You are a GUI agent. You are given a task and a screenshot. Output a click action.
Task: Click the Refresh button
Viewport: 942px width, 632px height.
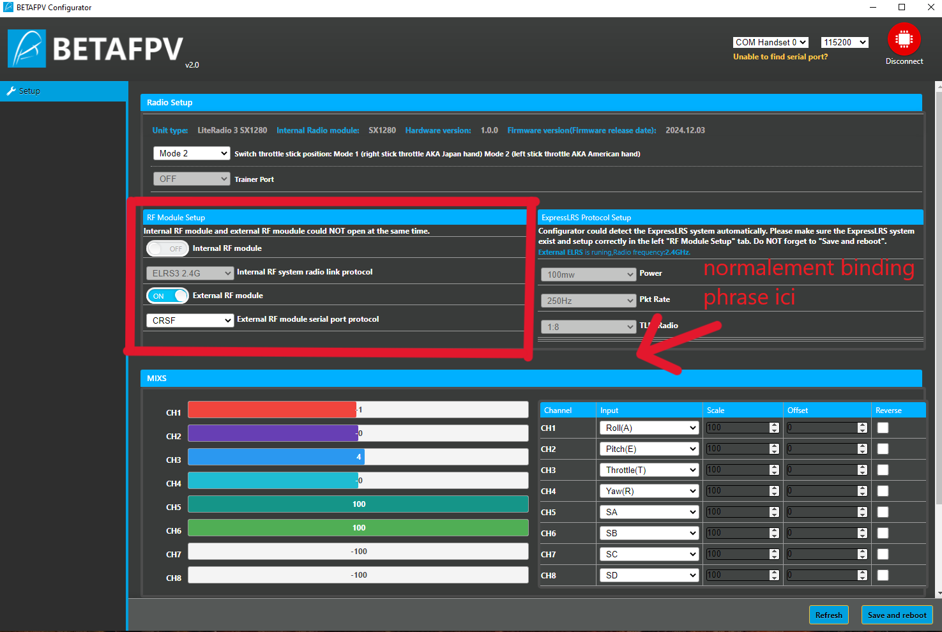point(828,615)
